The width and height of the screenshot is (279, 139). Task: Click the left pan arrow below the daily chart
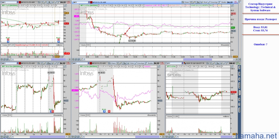click(x=13, y=59)
